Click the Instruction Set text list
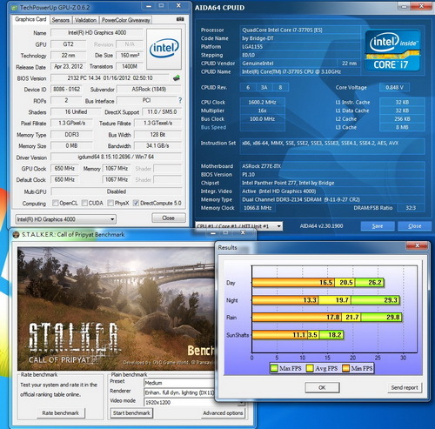 [332, 146]
